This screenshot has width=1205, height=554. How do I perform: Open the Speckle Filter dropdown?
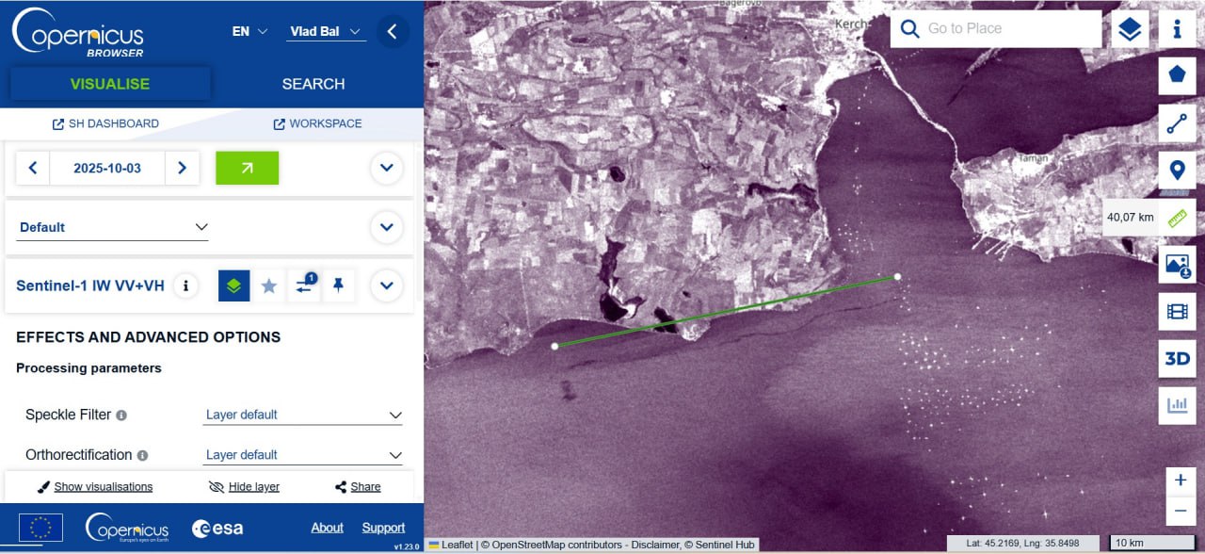pyautogui.click(x=303, y=415)
